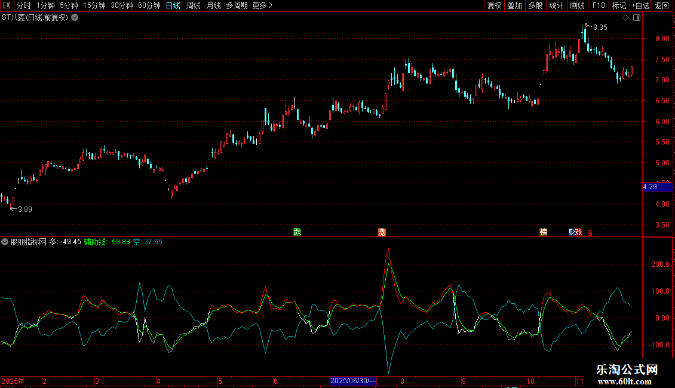The height and width of the screenshot is (388, 675).
Task: Click the 2025/06/30 date marker
Action: coord(353,381)
